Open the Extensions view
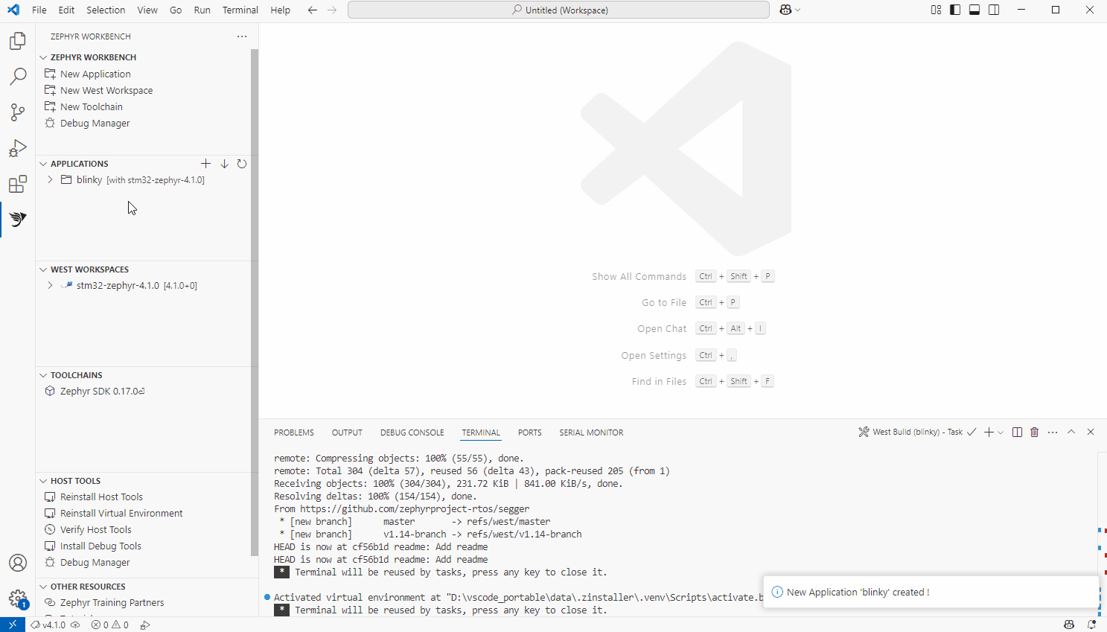 click(x=18, y=184)
